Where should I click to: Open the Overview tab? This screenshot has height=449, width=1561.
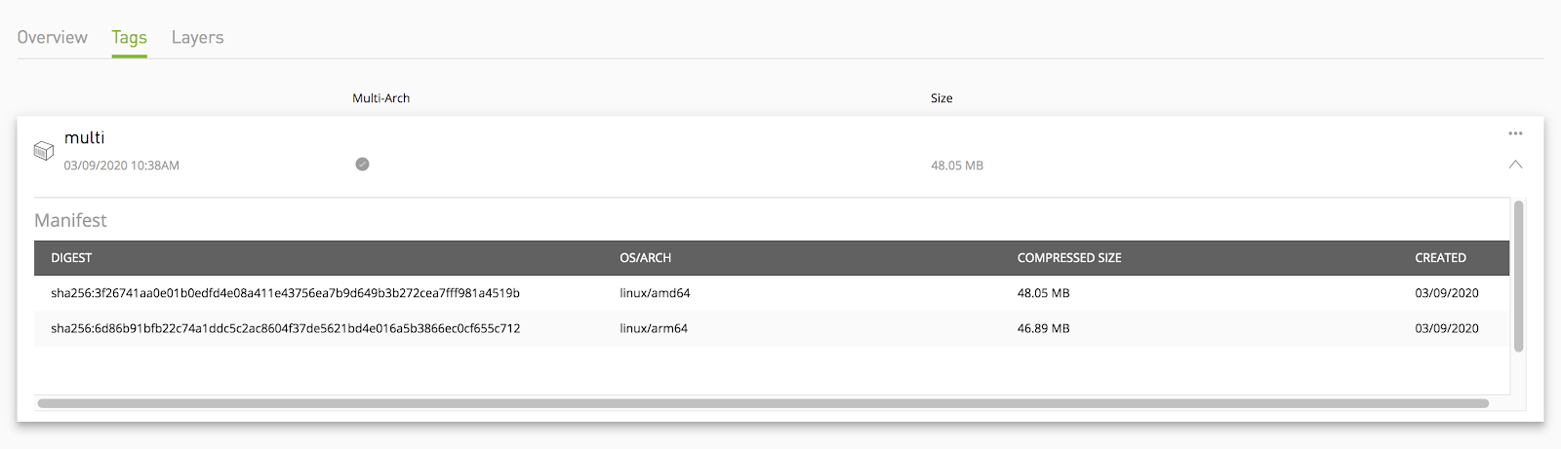[53, 37]
